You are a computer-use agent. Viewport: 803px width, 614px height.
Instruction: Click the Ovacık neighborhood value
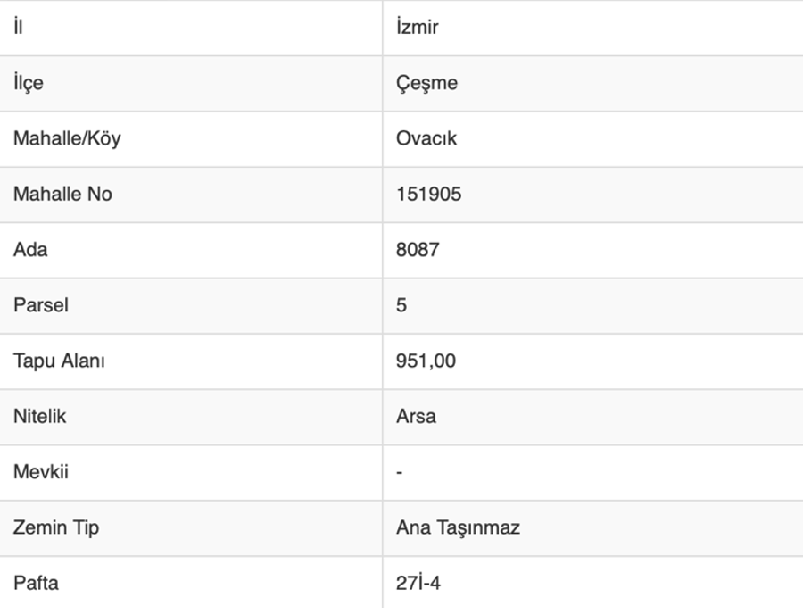[426, 138]
